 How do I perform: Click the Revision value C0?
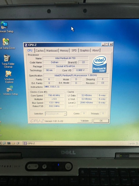click(x=103, y=83)
